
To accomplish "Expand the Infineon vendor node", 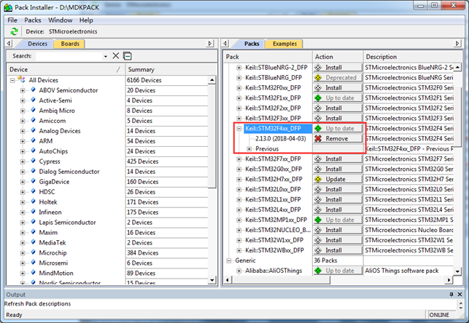I will 23,212.
